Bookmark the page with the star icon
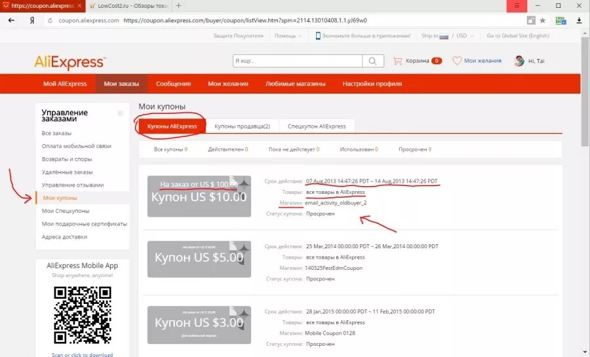 543,20
